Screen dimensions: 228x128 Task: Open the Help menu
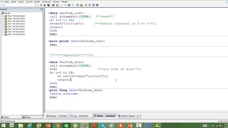click(x=64, y=2)
